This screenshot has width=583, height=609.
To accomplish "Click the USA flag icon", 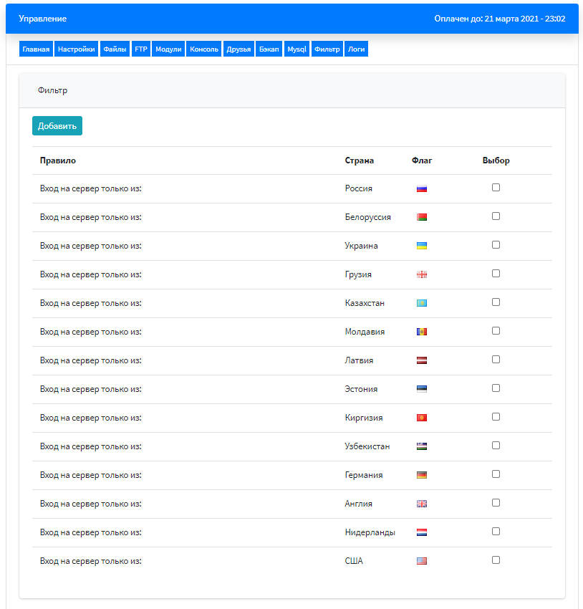I will [x=422, y=561].
